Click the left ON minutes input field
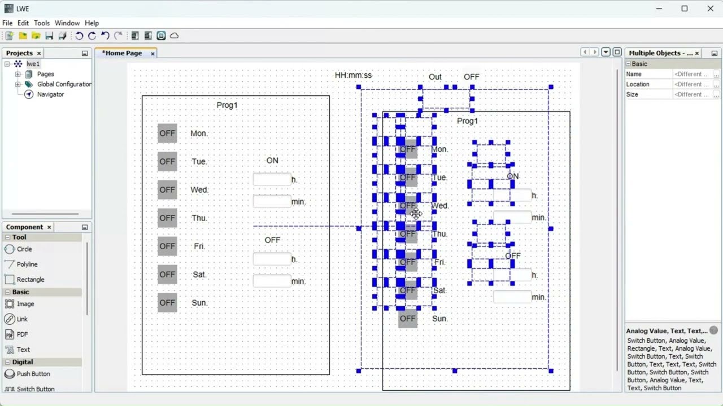 (272, 201)
